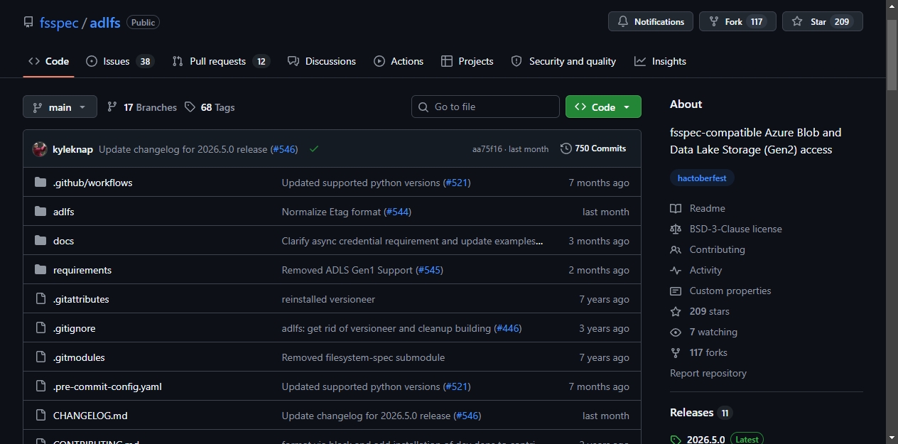The width and height of the screenshot is (898, 444).
Task: Open the hacktoberfest topic tag
Action: click(x=702, y=178)
